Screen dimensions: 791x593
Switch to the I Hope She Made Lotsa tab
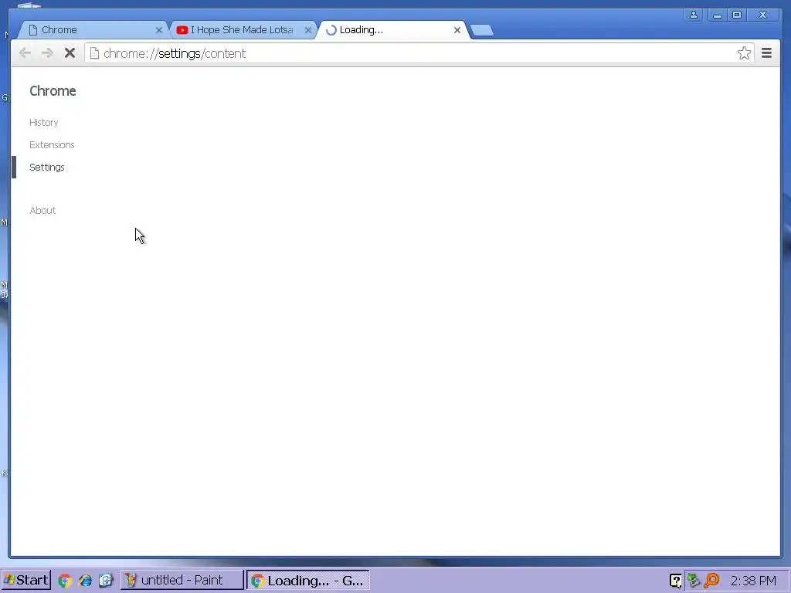point(242,30)
